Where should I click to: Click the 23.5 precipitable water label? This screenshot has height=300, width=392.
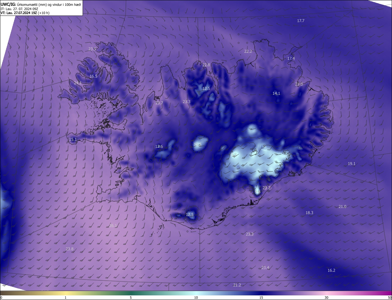tap(92, 49)
